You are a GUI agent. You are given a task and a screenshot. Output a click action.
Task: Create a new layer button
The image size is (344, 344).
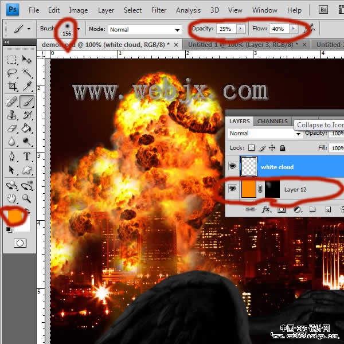click(328, 209)
